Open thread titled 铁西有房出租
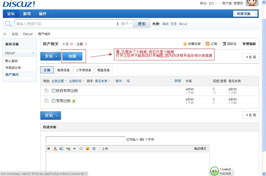Viewport: 266px width, 176px height. [x=67, y=91]
